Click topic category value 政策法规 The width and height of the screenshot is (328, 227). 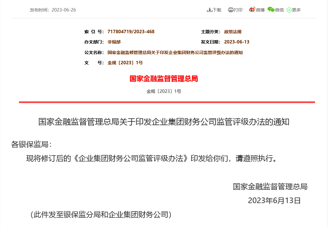[x=233, y=32]
